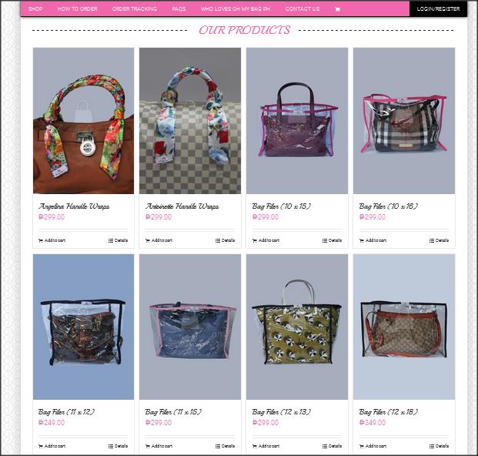The image size is (478, 456).
Task: Add Bag Filer (10 x 15) to cart
Action: (266, 240)
